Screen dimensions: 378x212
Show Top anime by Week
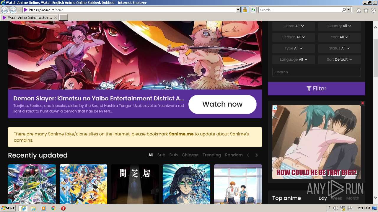[336, 198]
